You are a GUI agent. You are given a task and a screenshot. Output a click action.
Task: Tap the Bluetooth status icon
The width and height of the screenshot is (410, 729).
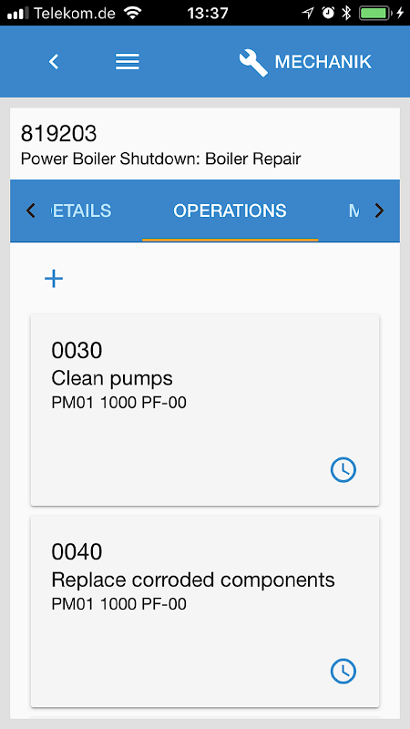346,13
